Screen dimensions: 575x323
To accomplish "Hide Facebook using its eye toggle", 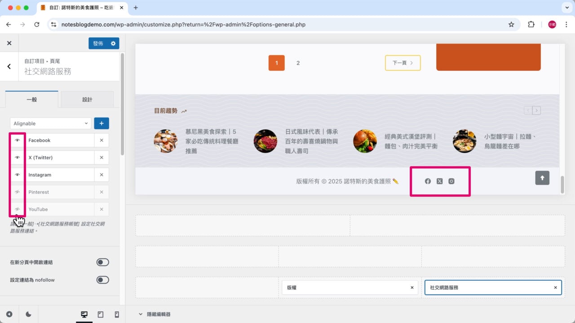I will [x=17, y=140].
